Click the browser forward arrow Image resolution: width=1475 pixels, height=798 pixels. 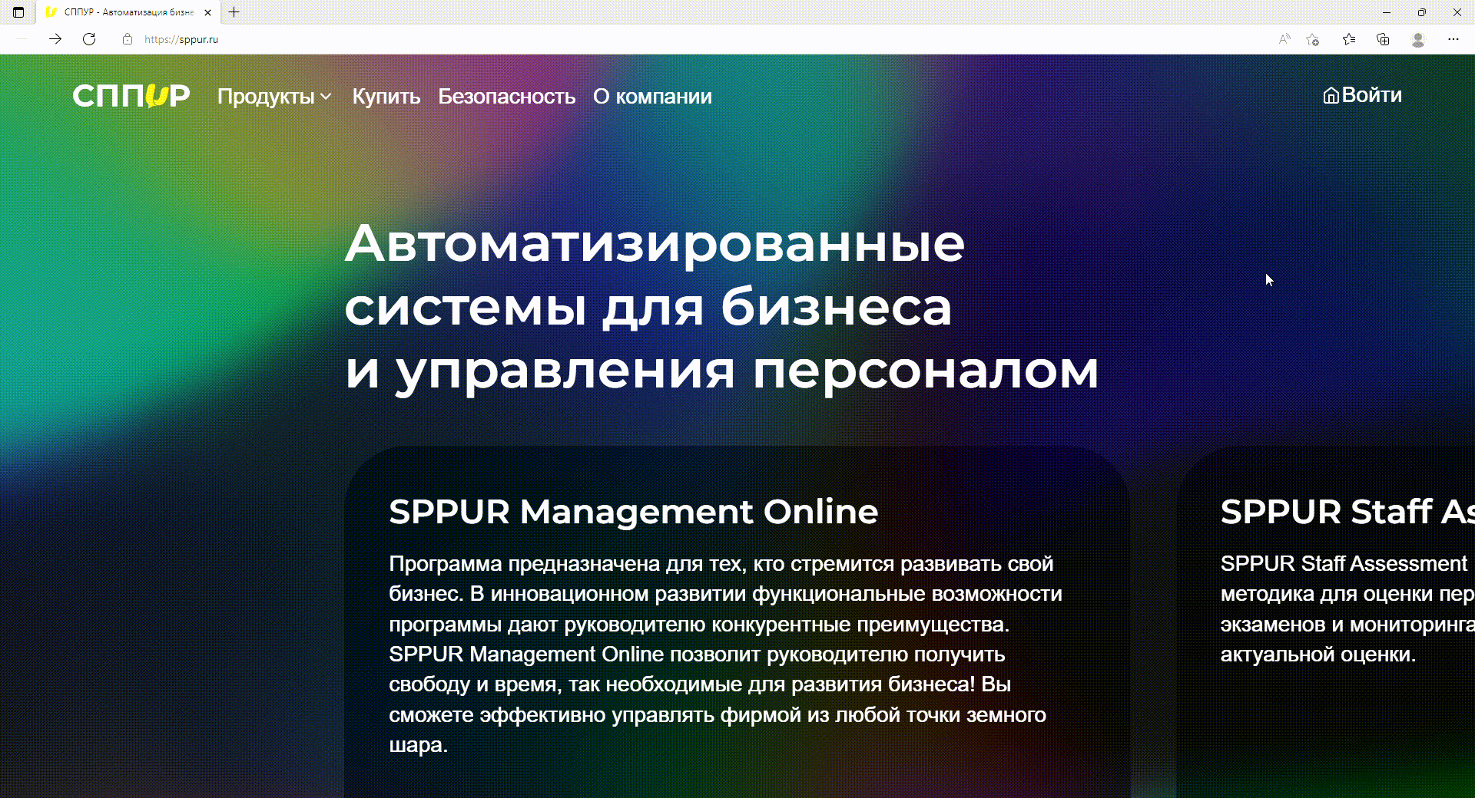pos(55,39)
